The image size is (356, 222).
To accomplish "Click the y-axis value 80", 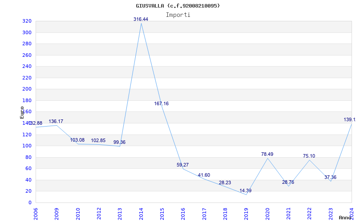I will tap(28, 158).
